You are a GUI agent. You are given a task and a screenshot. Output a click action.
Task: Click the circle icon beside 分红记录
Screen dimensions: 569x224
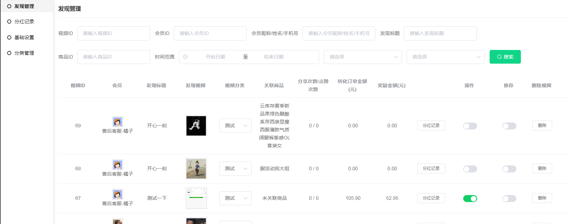pyautogui.click(x=9, y=21)
